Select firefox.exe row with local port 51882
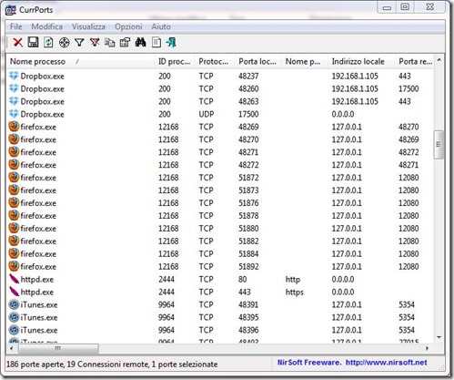 [220, 241]
